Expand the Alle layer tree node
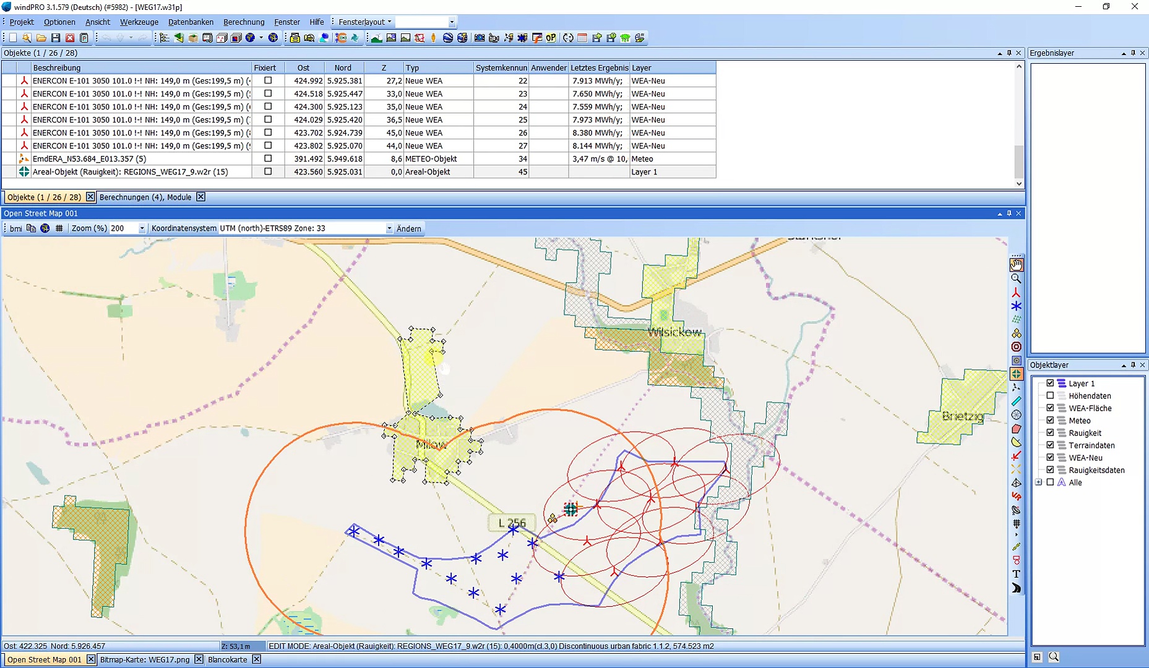This screenshot has height=668, width=1149. (1039, 482)
